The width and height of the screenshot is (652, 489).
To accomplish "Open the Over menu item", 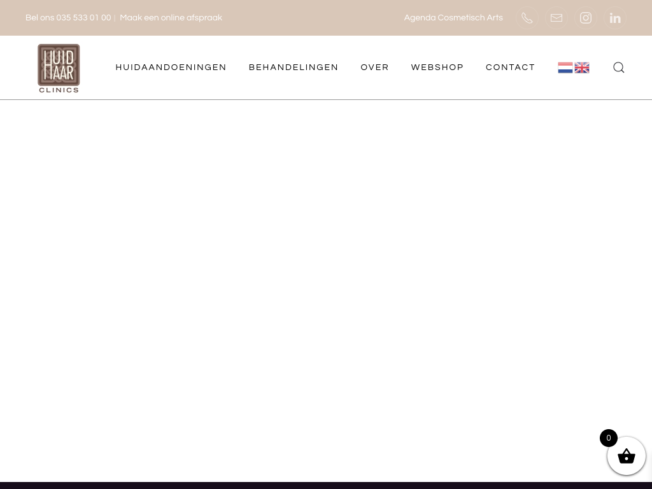I will [x=374, y=67].
